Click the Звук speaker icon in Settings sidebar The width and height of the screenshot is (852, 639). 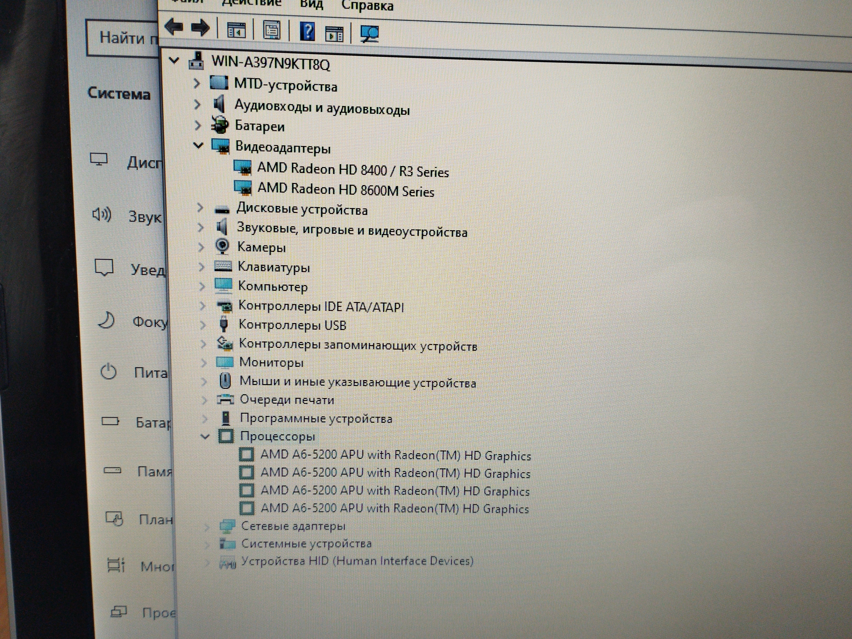[102, 215]
